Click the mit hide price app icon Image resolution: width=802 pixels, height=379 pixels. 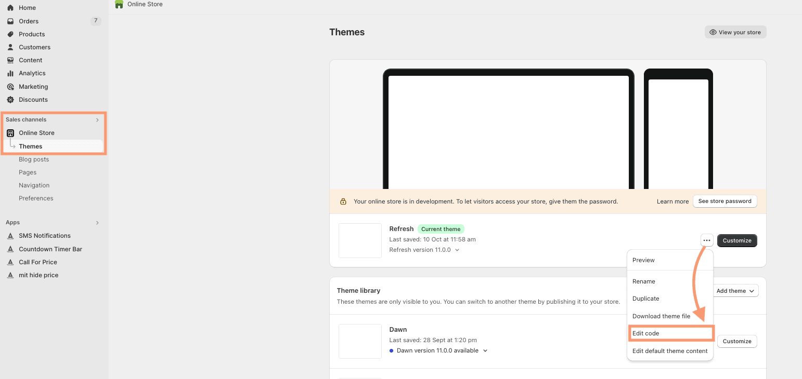point(10,275)
